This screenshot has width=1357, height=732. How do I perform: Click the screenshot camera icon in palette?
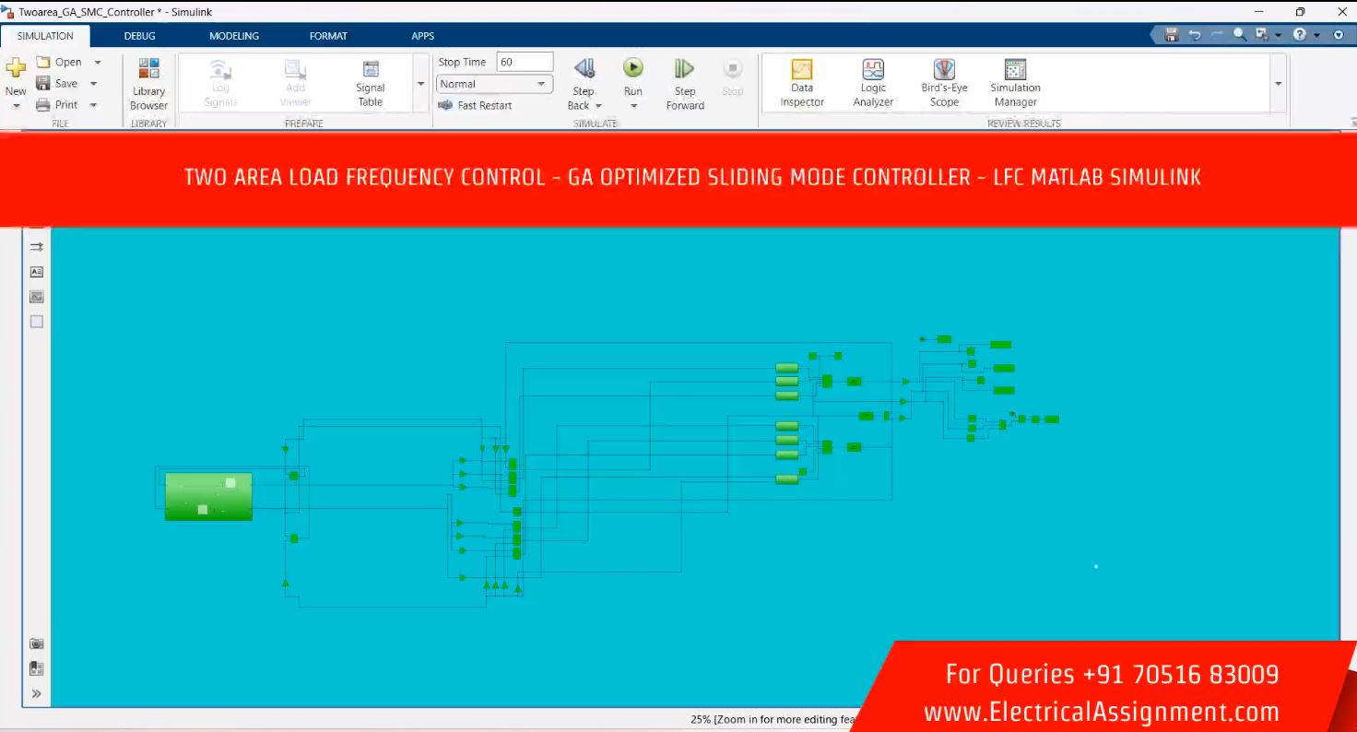click(x=37, y=643)
